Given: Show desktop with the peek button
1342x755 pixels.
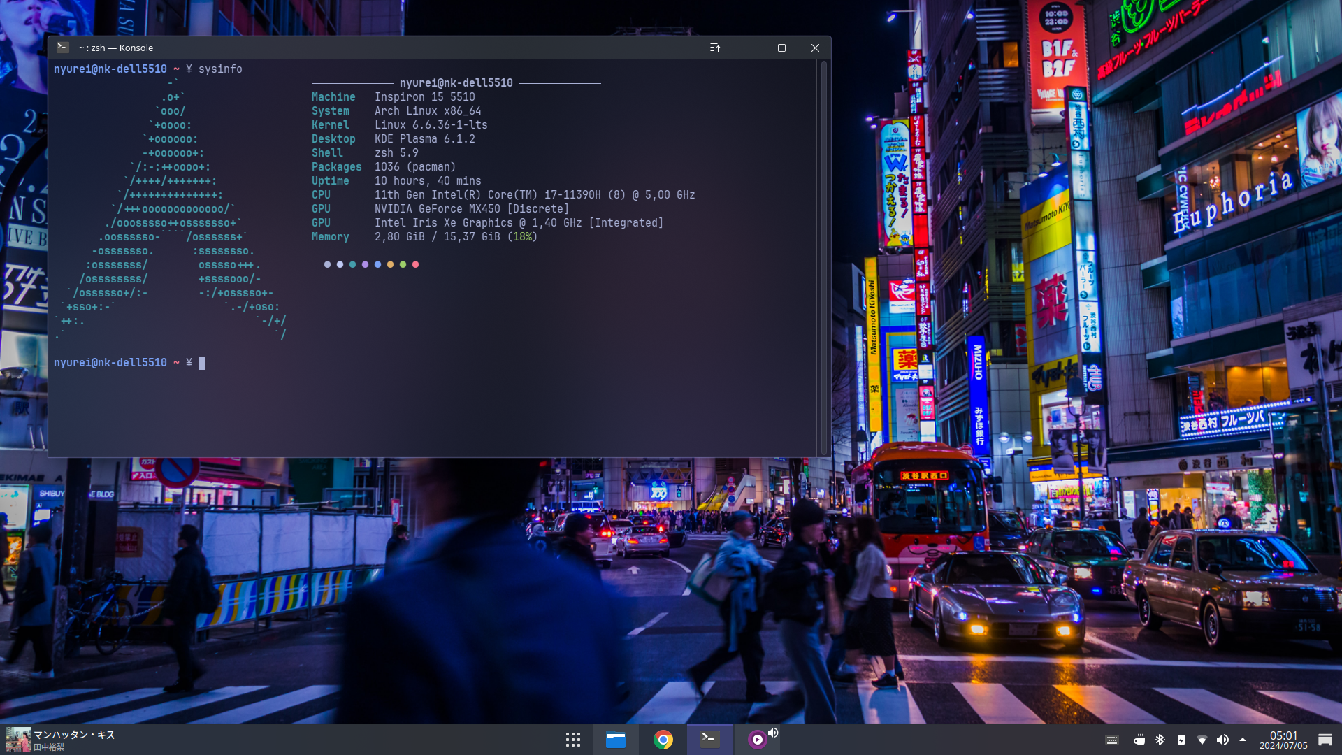Looking at the screenshot, I should (x=1325, y=740).
